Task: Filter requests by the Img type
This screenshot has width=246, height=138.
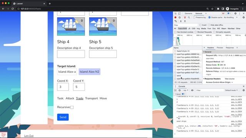Action: click(198, 29)
